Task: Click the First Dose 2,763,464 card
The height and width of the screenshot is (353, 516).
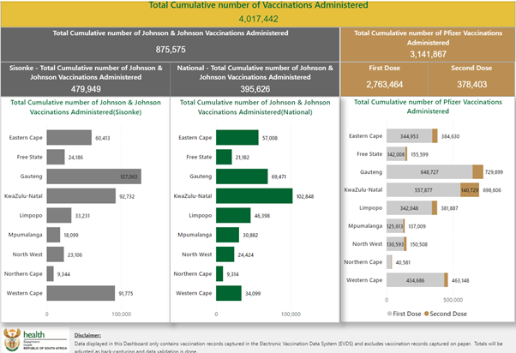Action: (385, 80)
